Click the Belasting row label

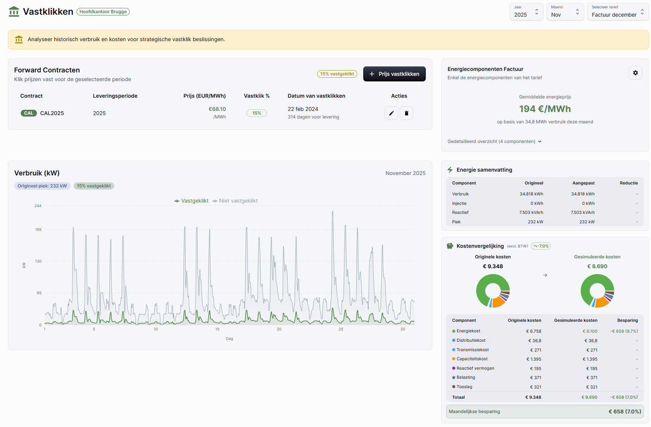466,378
